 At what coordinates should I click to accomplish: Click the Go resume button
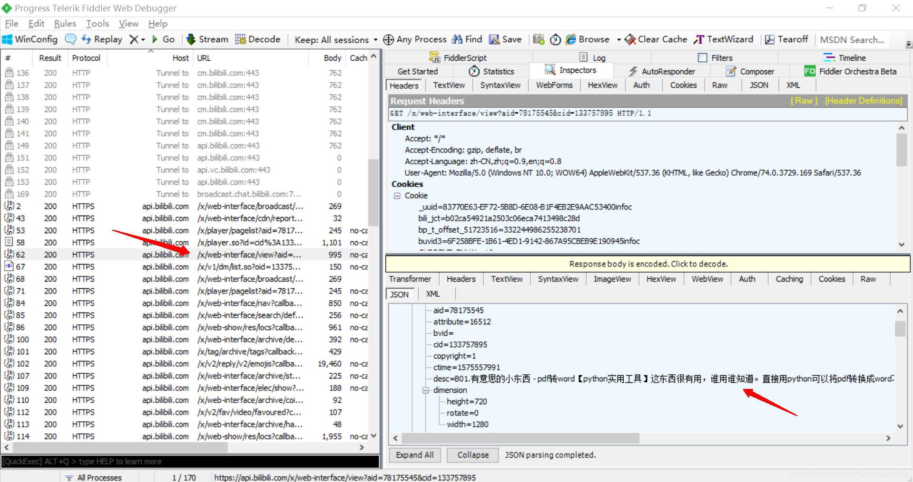(x=163, y=39)
